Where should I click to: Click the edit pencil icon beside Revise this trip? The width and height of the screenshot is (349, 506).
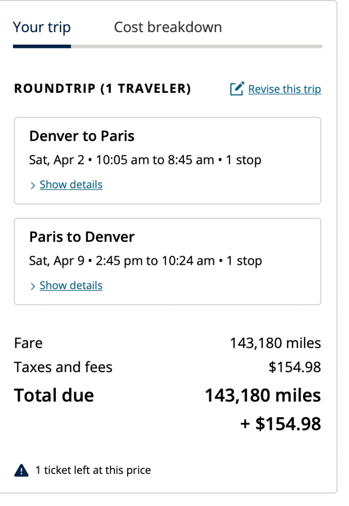tap(237, 89)
